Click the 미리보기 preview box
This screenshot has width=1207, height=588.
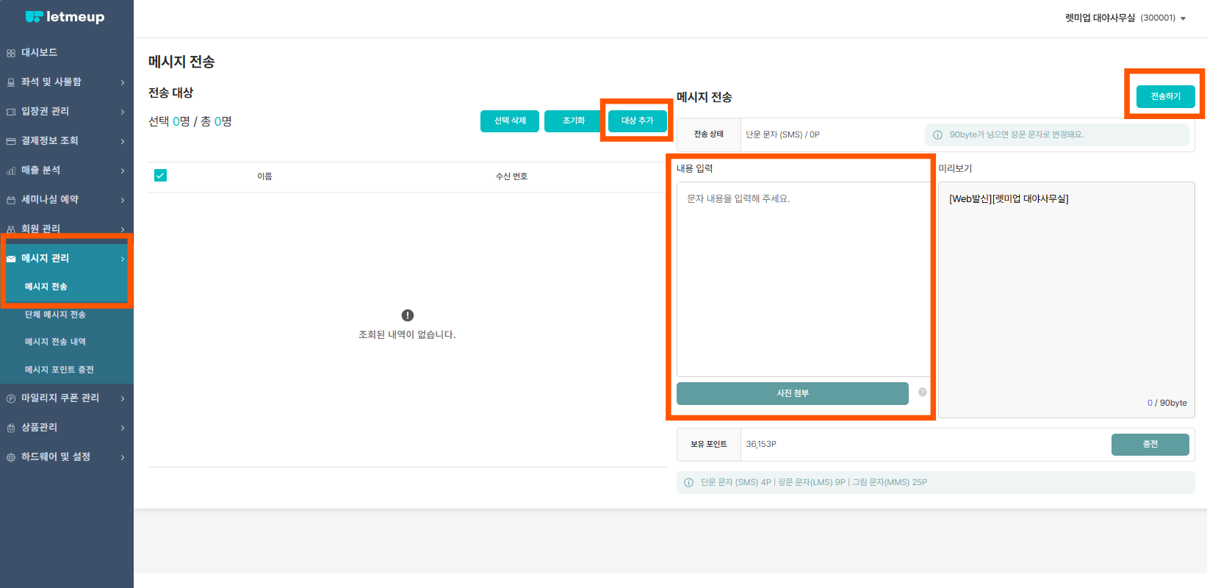[1067, 300]
